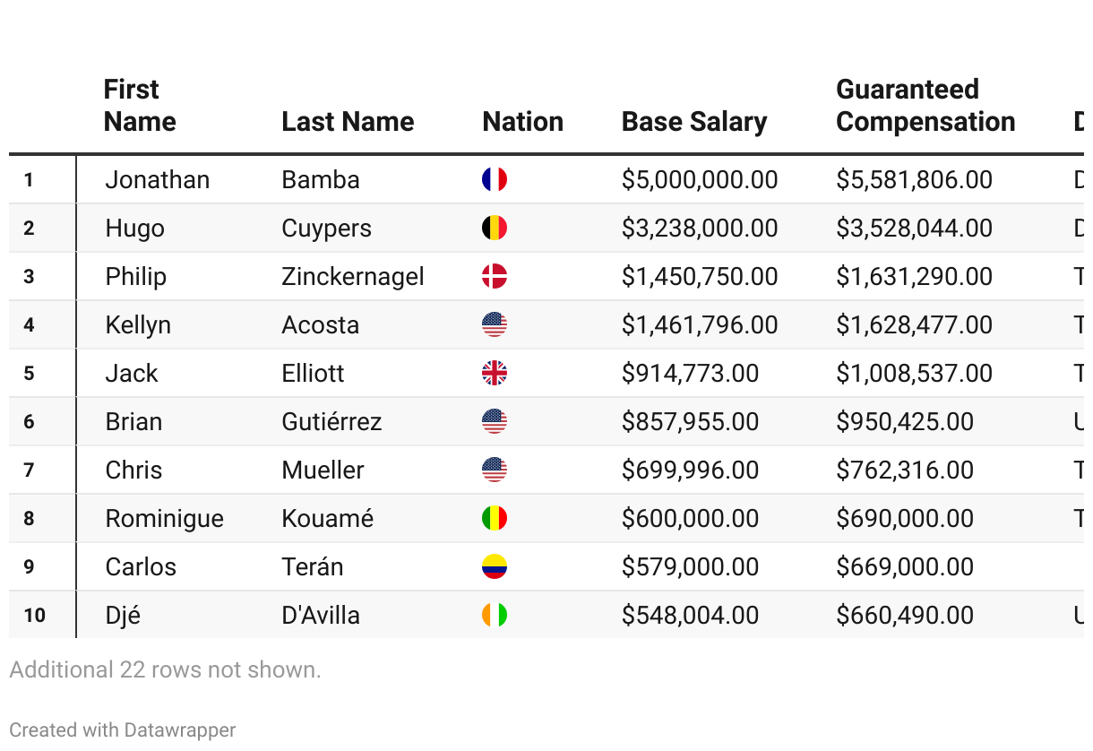This screenshot has height=751, width=1093.
Task: Select Jonathan Bamba's $5,000,000.00 base salary cell
Action: pos(700,180)
